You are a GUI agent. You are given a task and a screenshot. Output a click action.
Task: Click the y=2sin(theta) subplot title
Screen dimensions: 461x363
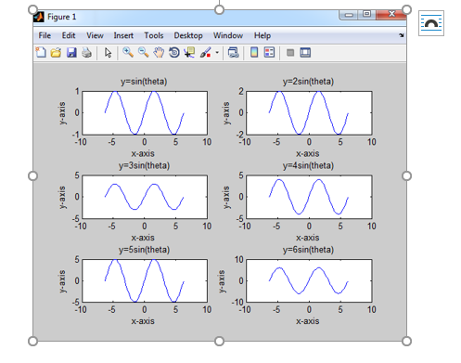click(x=308, y=82)
